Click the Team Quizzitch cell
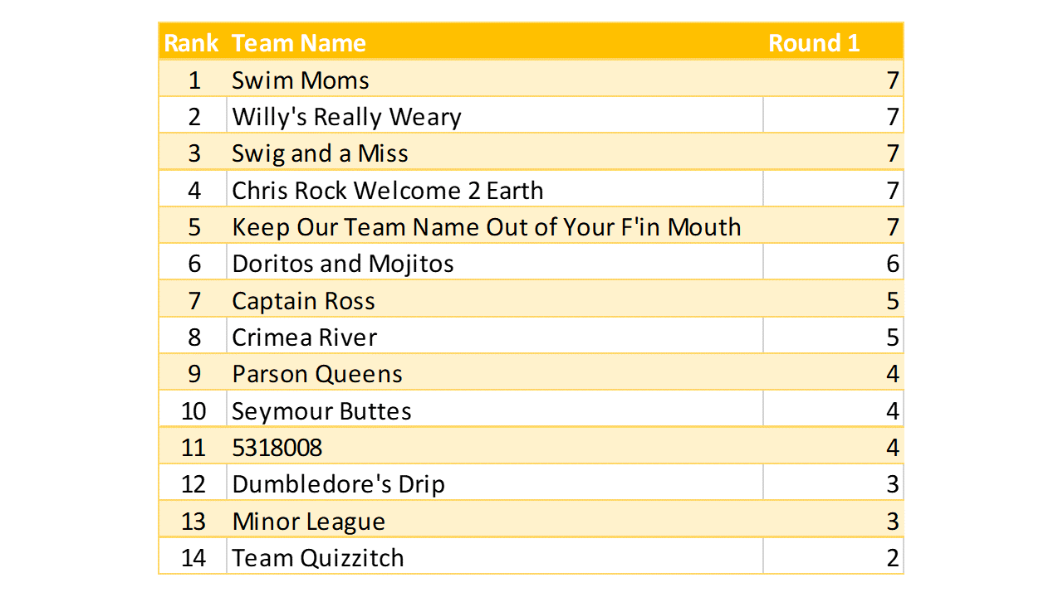1063x597 pixels. [317, 558]
